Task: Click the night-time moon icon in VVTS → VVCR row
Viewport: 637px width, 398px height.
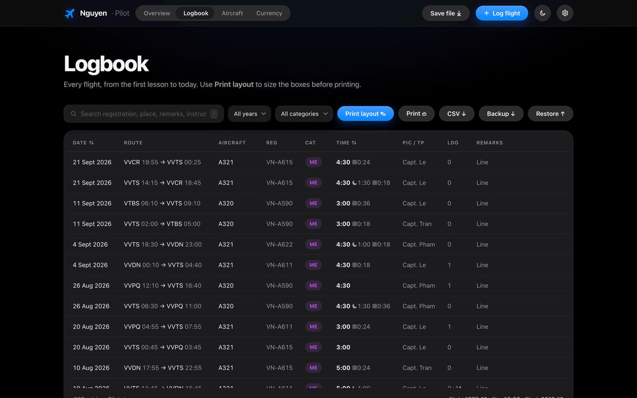Action: pos(355,183)
